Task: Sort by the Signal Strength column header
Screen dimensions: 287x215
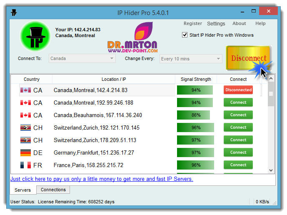Action: 196,79
